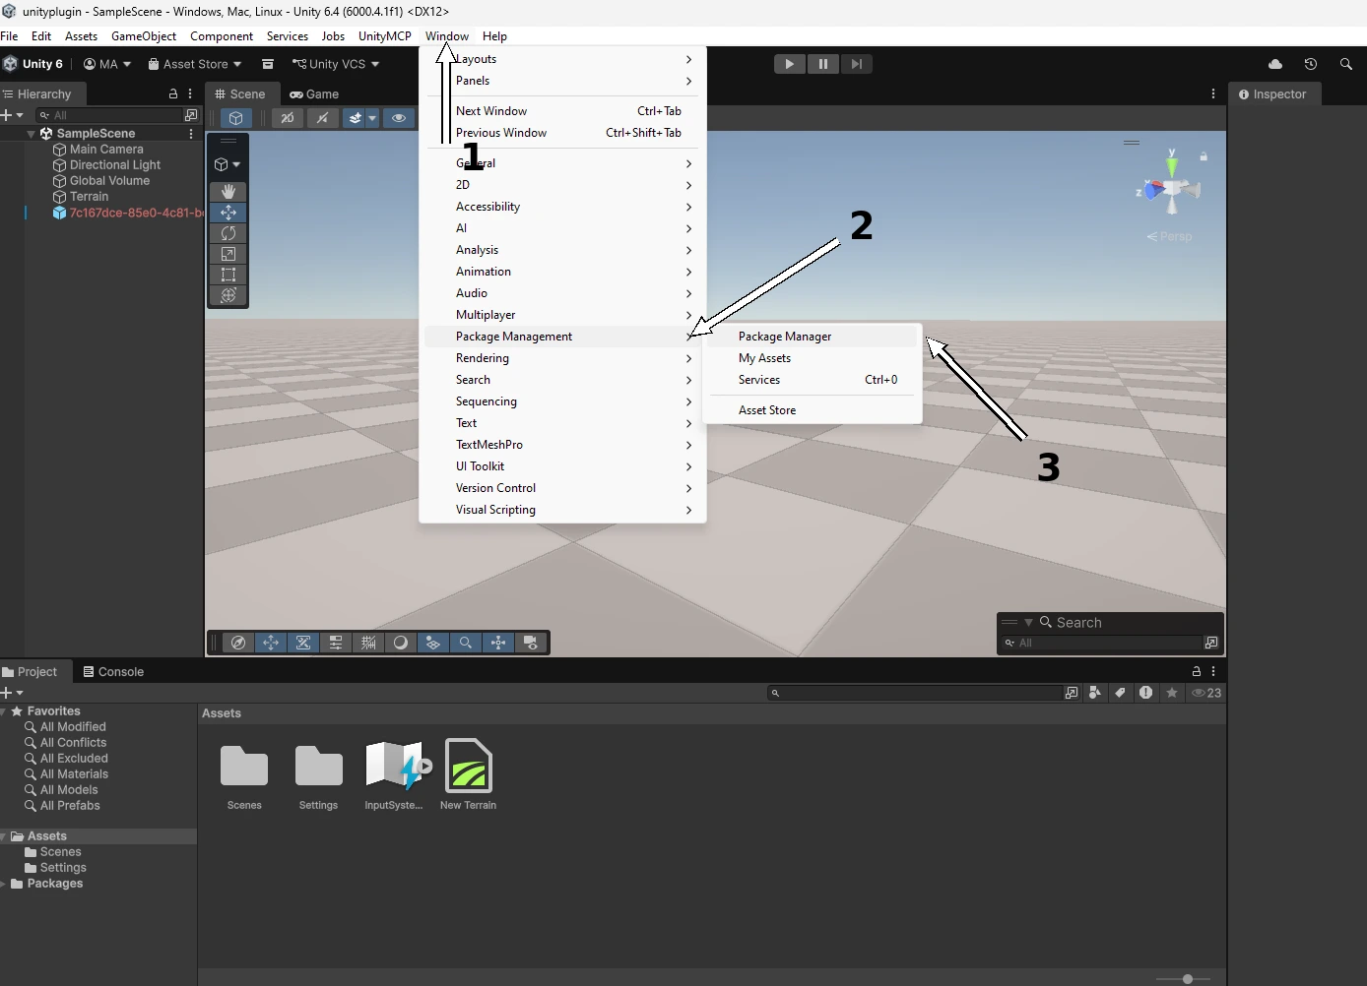This screenshot has width=1367, height=986.
Task: Select the Rotate tool
Action: click(228, 233)
